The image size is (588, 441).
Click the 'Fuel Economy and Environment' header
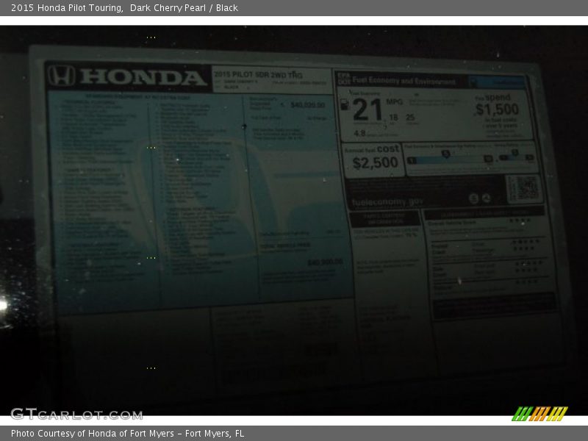pyautogui.click(x=404, y=81)
